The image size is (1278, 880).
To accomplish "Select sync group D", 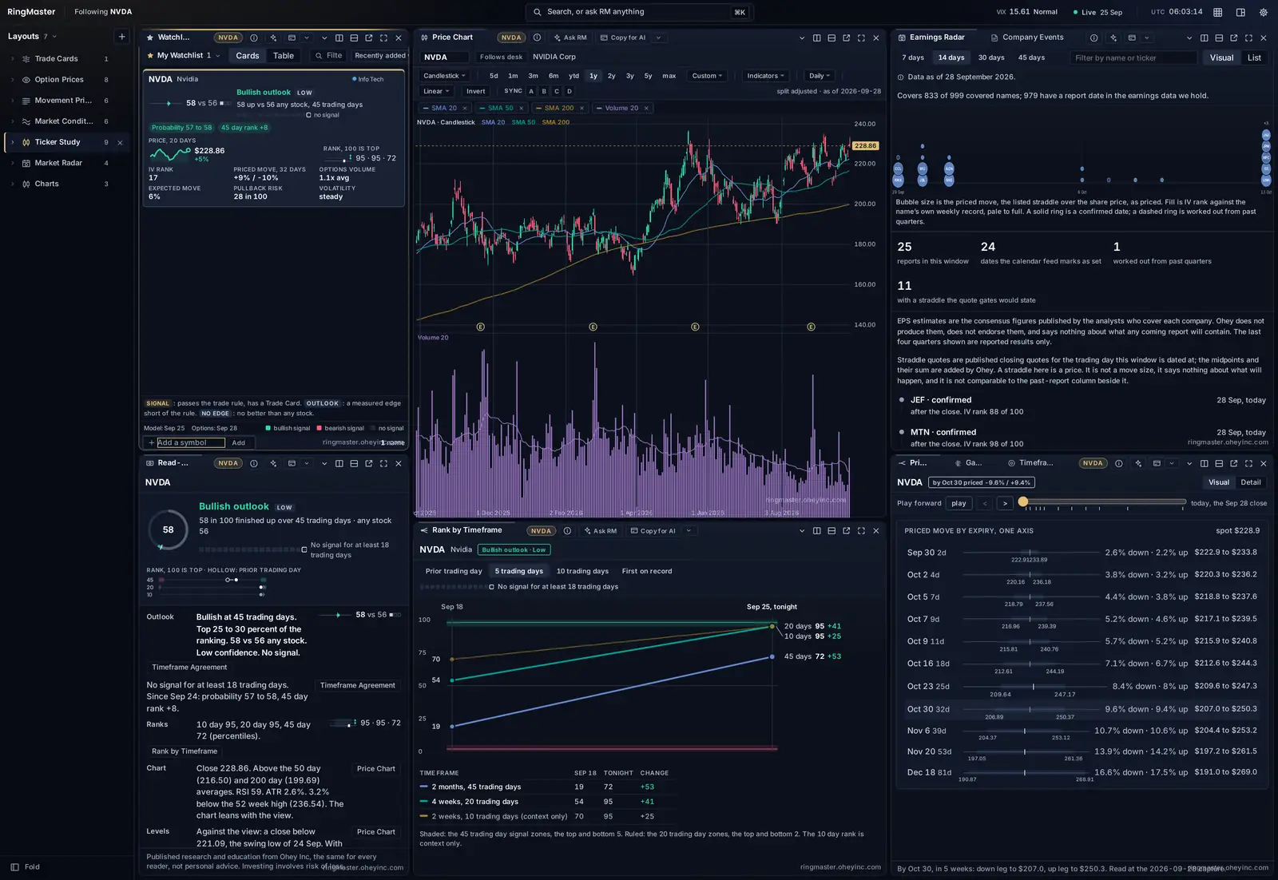I will (x=570, y=91).
